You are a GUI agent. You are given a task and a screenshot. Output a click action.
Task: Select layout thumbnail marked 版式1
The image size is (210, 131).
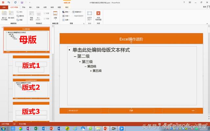click(x=31, y=65)
